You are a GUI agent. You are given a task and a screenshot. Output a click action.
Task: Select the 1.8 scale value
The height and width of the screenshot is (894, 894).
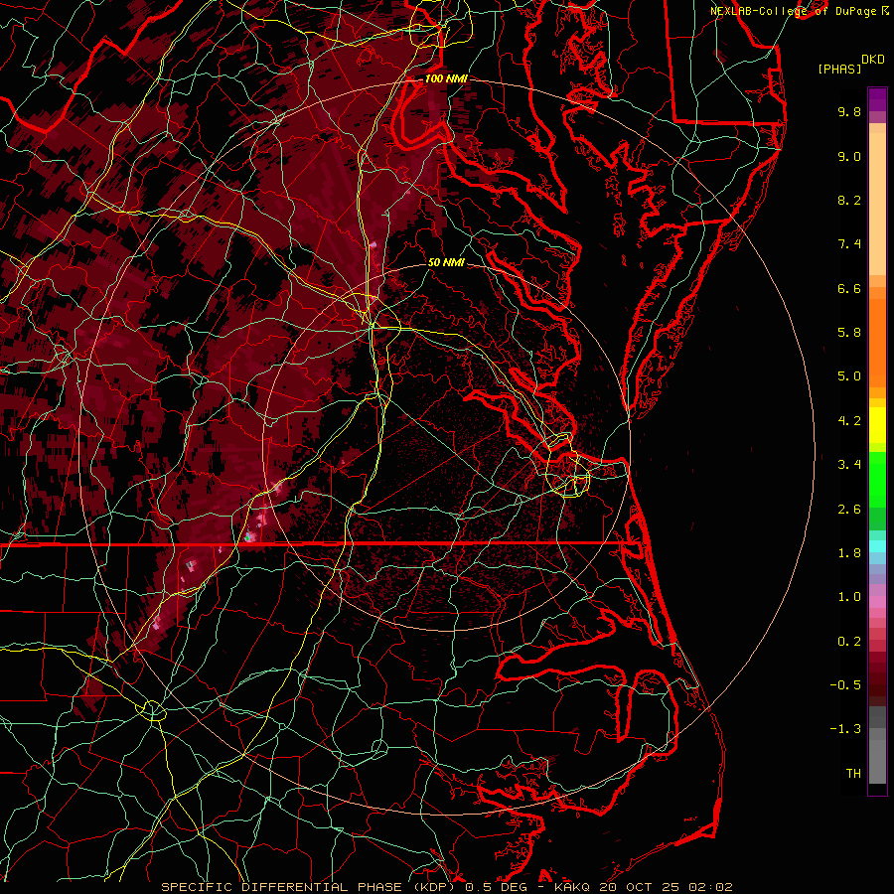(x=849, y=553)
